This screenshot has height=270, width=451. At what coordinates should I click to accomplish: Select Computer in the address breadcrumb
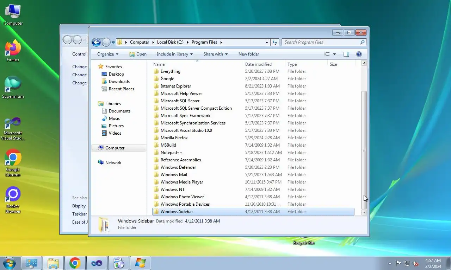(x=140, y=42)
